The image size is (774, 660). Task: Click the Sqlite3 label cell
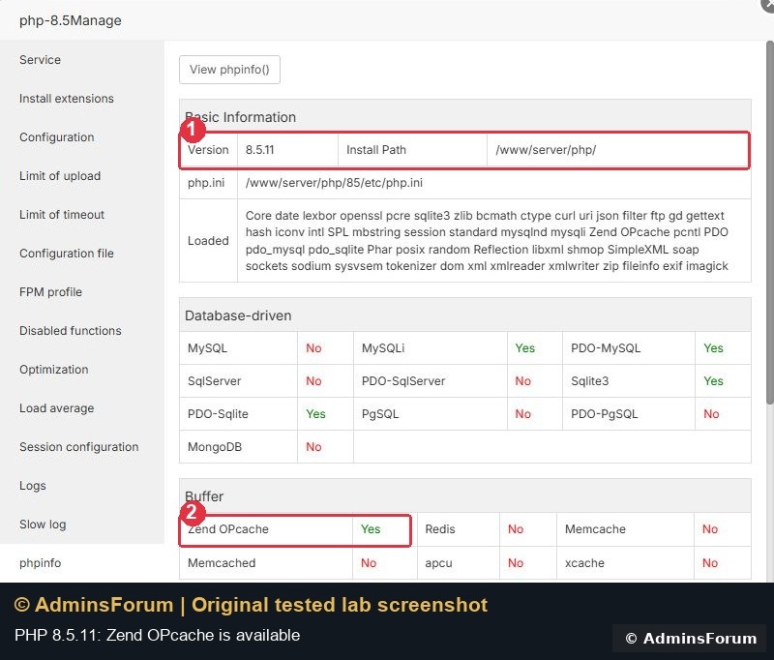(x=628, y=381)
